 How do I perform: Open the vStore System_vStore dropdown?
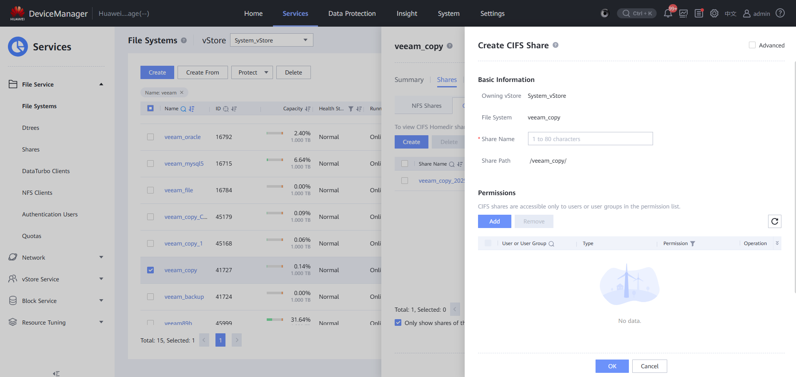tap(271, 40)
